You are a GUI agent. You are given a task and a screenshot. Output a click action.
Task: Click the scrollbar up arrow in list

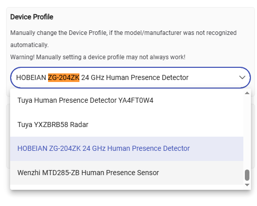point(247,93)
